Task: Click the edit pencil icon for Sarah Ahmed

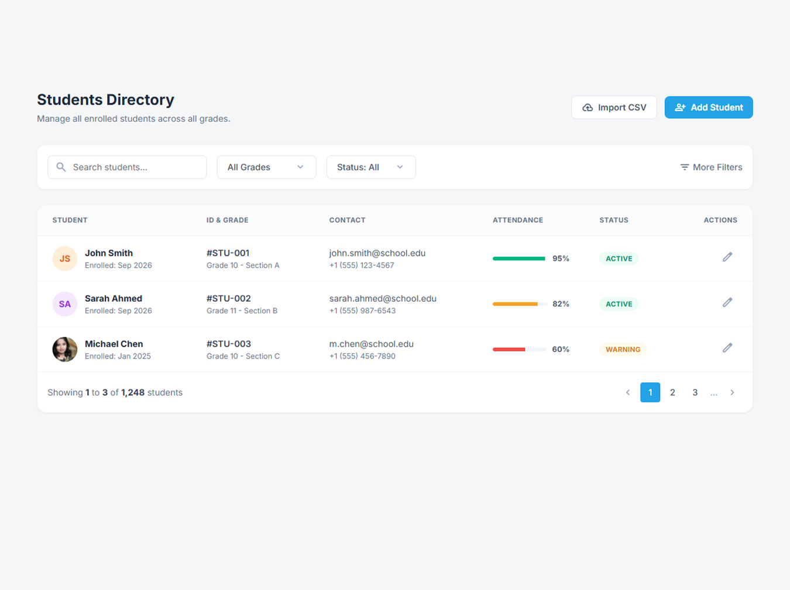Action: (727, 302)
